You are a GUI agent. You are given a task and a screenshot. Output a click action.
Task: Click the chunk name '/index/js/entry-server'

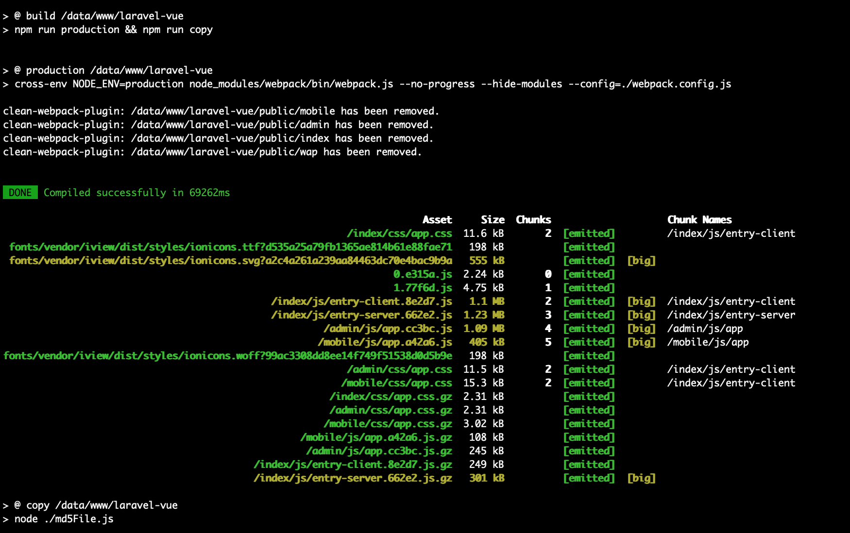[x=731, y=315]
